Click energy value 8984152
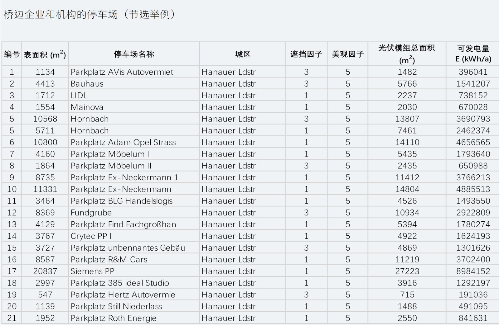 [473, 271]
